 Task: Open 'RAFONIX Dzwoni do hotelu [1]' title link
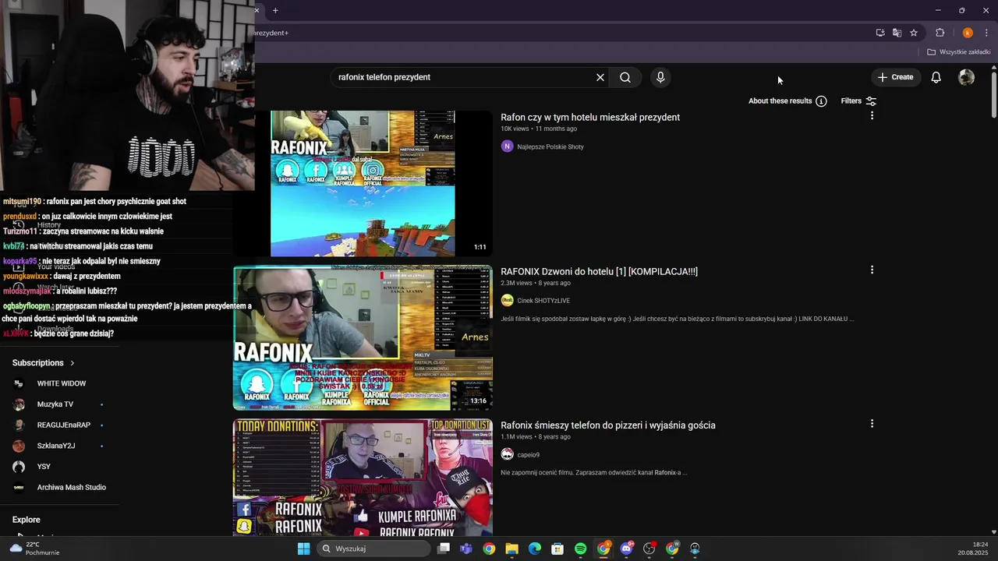599,271
